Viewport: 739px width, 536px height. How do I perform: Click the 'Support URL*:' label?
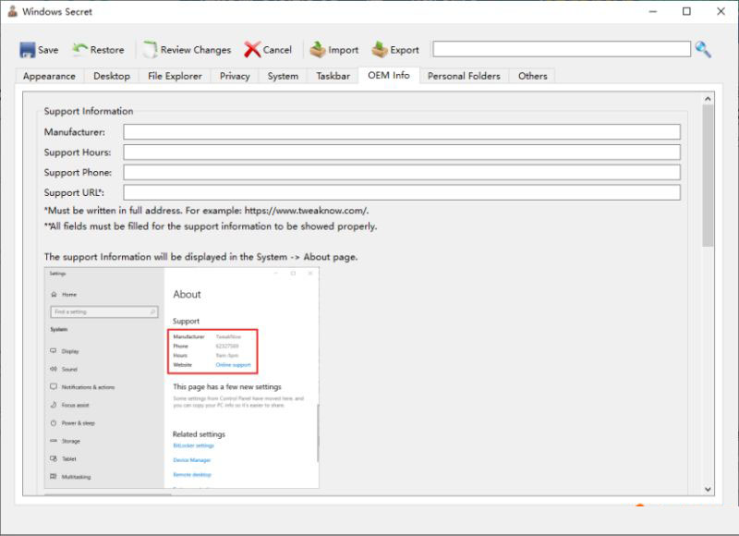pyautogui.click(x=74, y=193)
